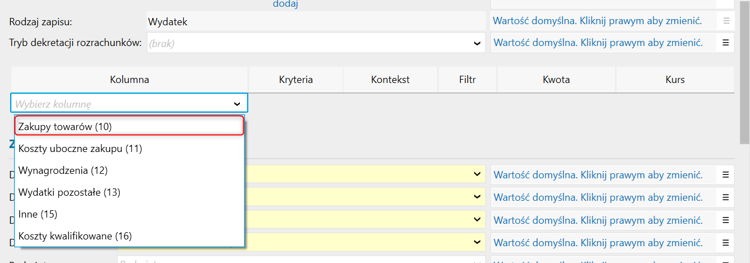Expand the first yellow field dropdown arrow
The image size is (750, 263).
click(477, 175)
